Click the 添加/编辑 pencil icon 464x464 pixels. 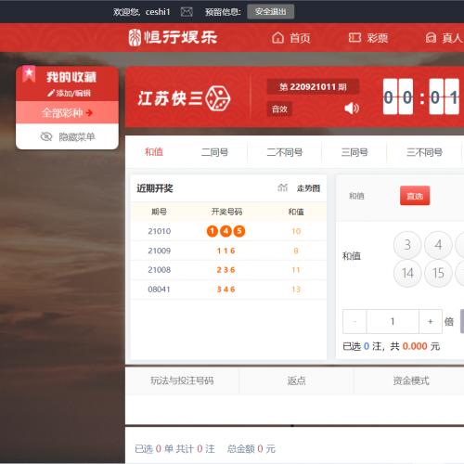(x=51, y=93)
